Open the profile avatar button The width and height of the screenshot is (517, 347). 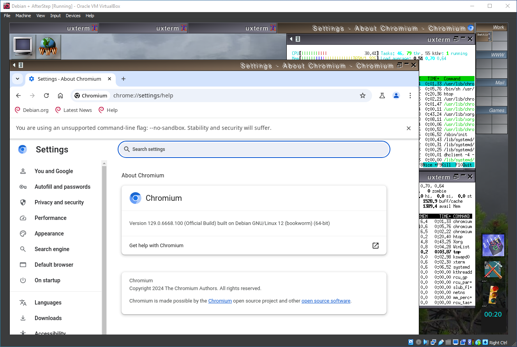click(x=396, y=96)
